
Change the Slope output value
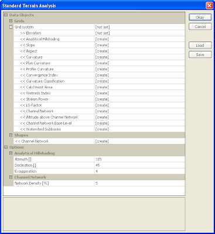point(139,45)
